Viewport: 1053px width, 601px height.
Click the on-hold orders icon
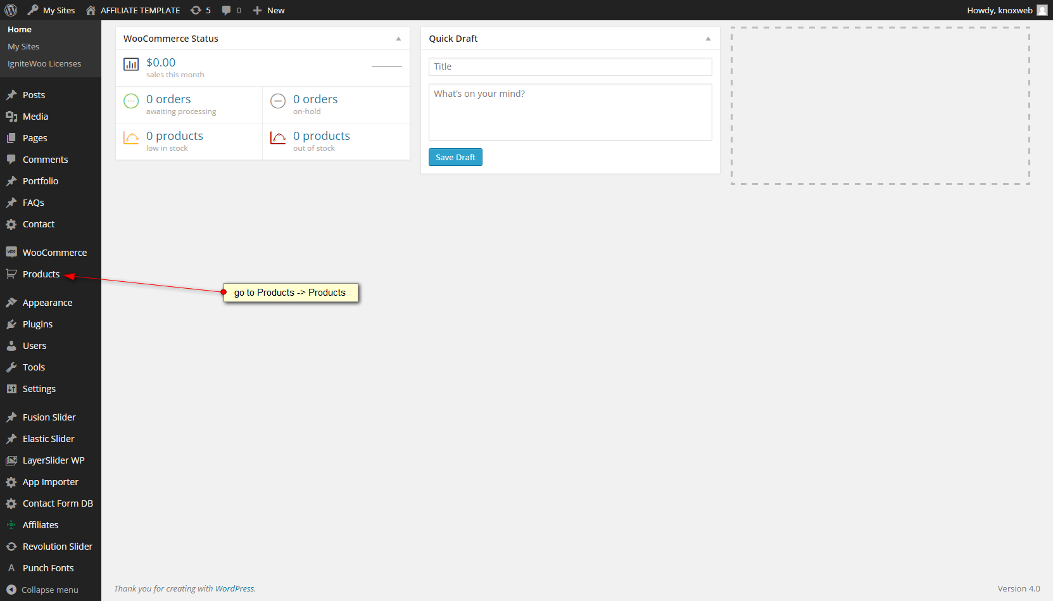coord(278,101)
